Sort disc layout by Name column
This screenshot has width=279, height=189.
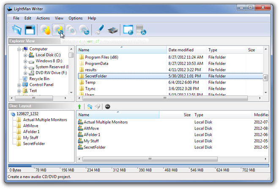118,115
